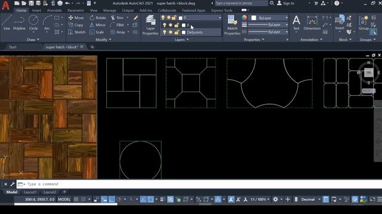Open the Parametric ribbon tab
Image resolution: width=382 pixels, height=214 pixels.
[76, 11]
